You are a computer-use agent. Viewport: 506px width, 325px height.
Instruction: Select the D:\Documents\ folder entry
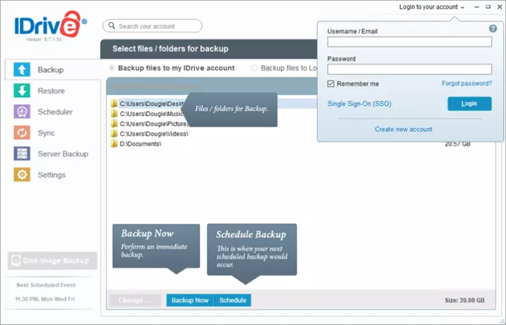(x=139, y=144)
